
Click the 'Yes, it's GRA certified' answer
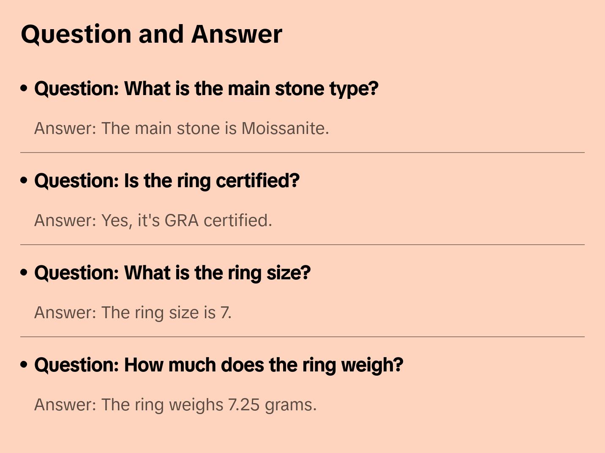(x=153, y=221)
